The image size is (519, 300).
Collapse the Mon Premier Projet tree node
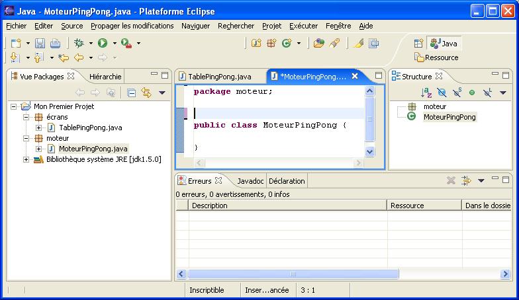15,106
